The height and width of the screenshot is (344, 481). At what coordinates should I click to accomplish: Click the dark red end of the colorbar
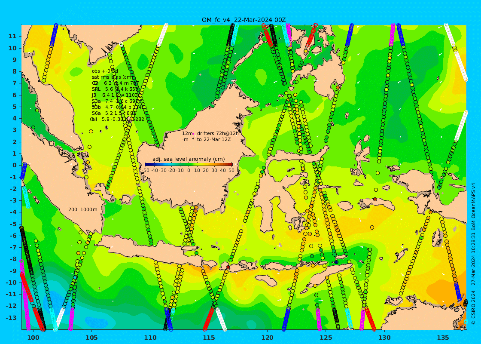[231, 164]
